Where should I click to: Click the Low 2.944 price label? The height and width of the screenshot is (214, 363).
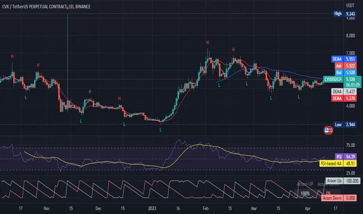(345, 125)
